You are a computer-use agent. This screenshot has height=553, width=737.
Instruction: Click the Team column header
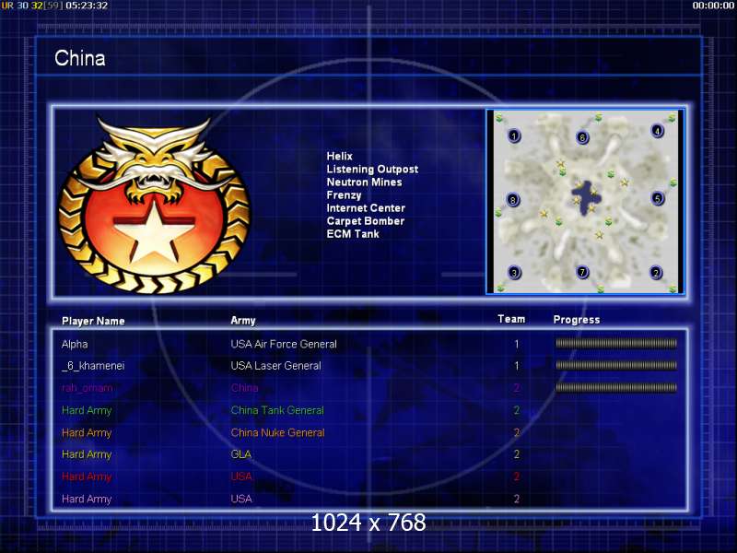pyautogui.click(x=511, y=319)
